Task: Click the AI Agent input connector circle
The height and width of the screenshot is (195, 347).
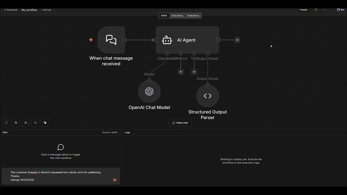Action: 156,40
